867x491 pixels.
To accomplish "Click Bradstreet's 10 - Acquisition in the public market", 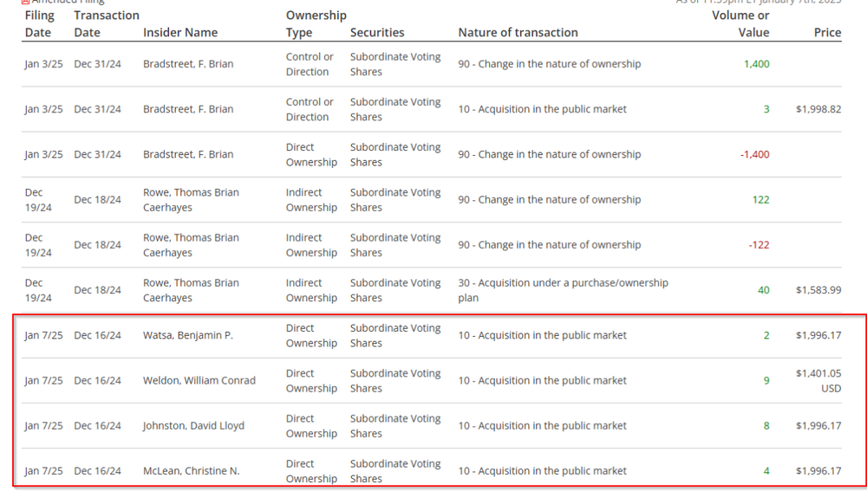I will (x=542, y=109).
